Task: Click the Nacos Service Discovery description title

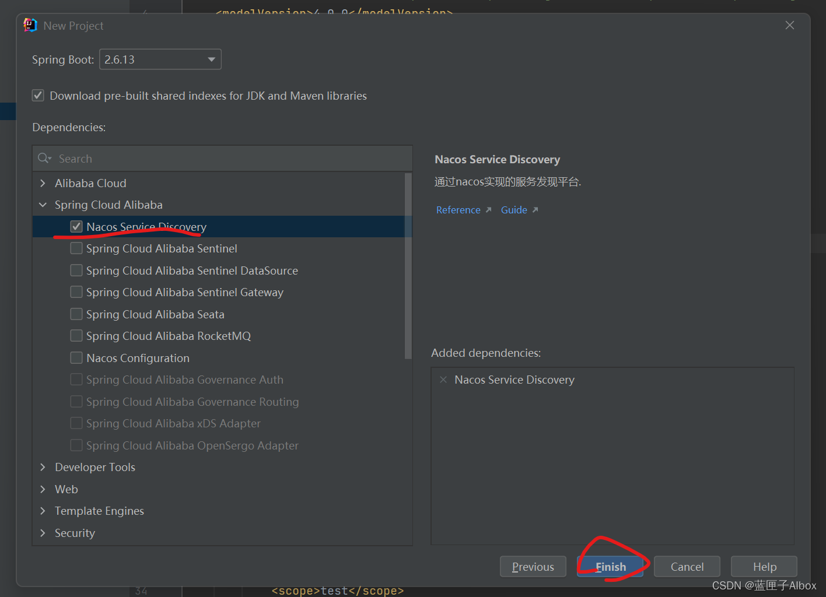Action: (x=498, y=159)
